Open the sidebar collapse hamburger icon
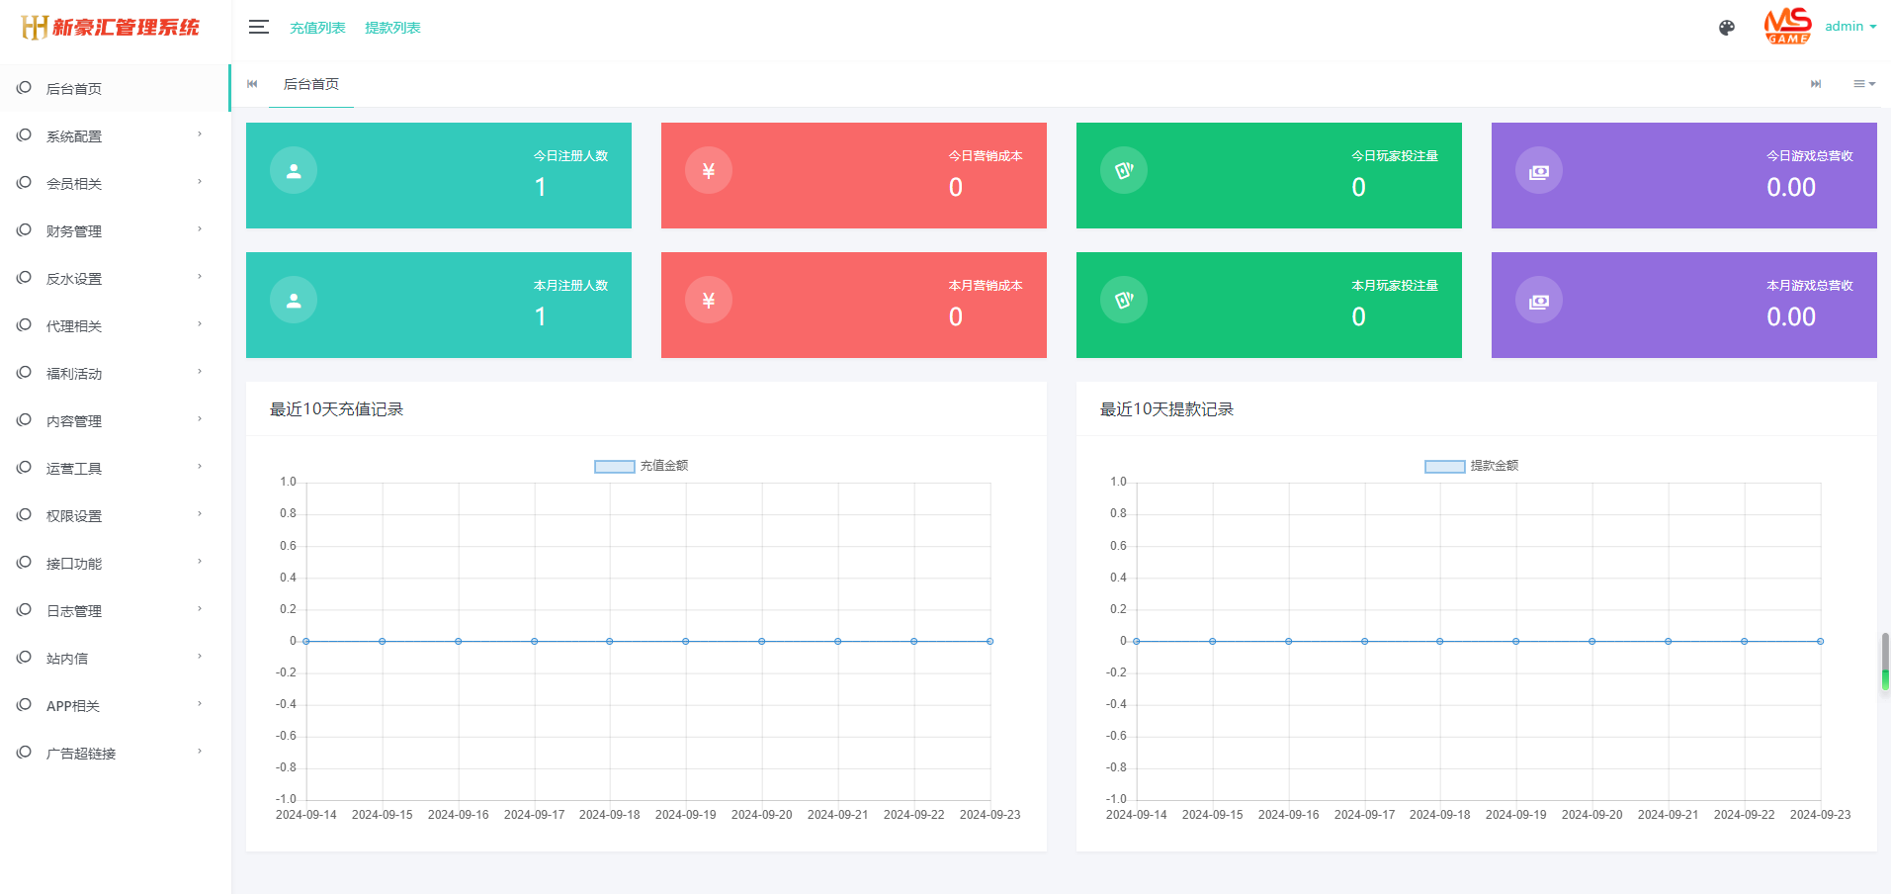 [x=258, y=27]
